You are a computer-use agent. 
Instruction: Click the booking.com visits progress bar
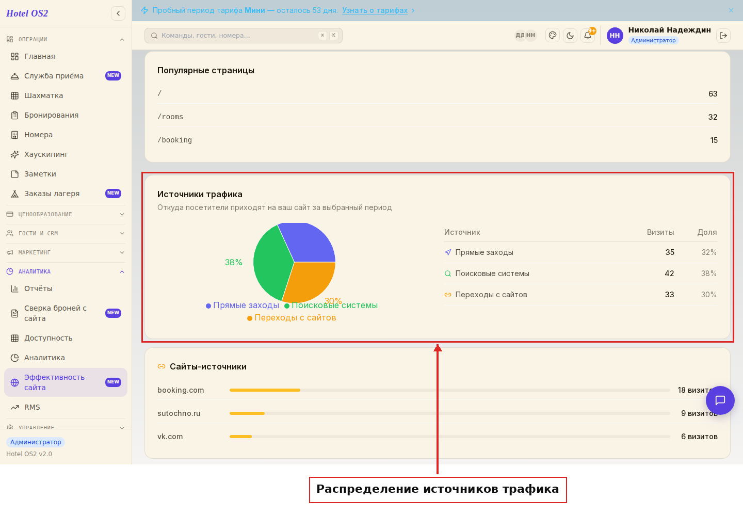(450, 390)
